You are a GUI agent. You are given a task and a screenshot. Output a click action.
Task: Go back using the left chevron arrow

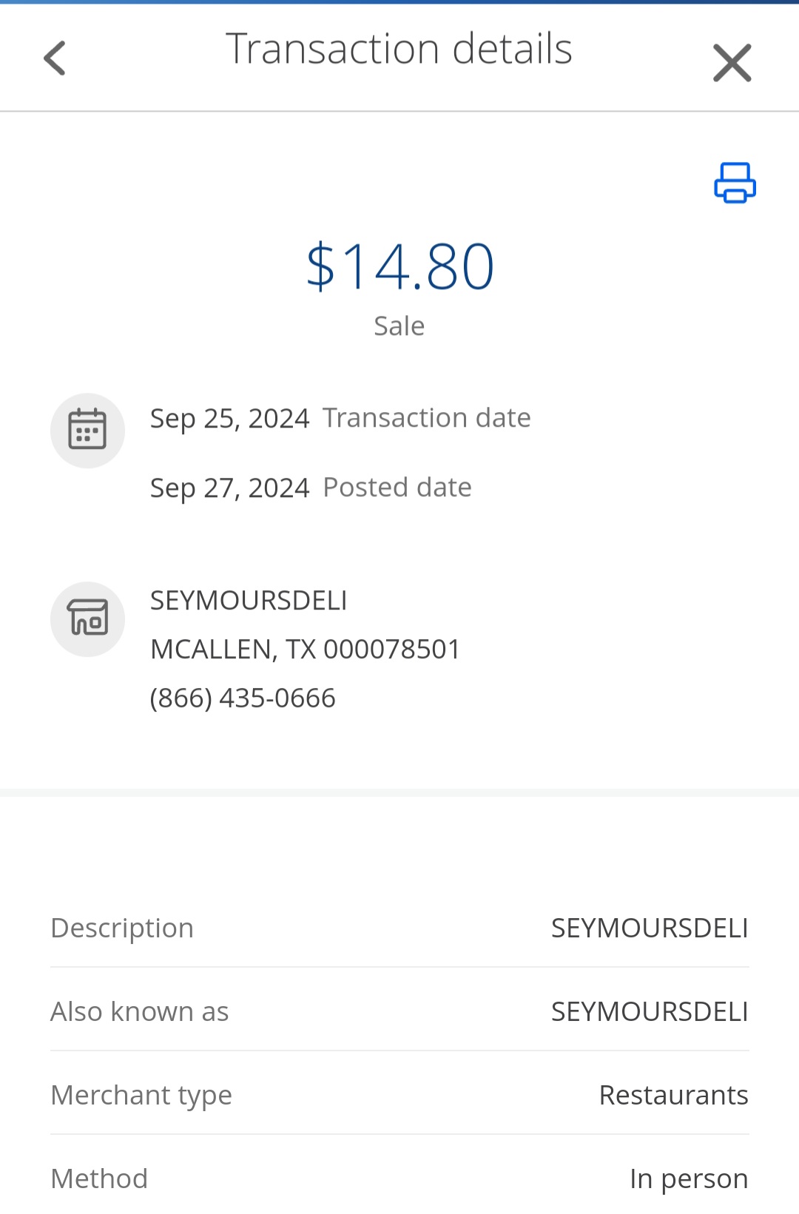click(x=55, y=58)
